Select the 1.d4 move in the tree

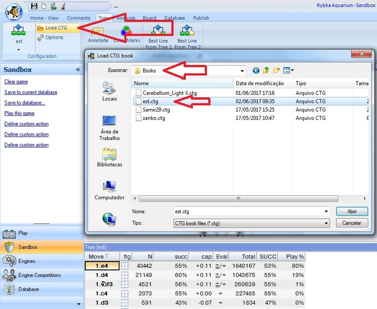pos(102,275)
